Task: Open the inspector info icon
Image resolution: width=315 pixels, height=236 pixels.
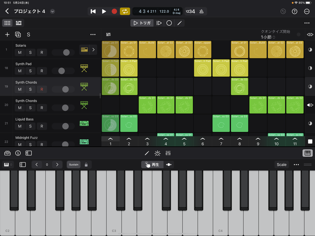Action: pos(18,153)
